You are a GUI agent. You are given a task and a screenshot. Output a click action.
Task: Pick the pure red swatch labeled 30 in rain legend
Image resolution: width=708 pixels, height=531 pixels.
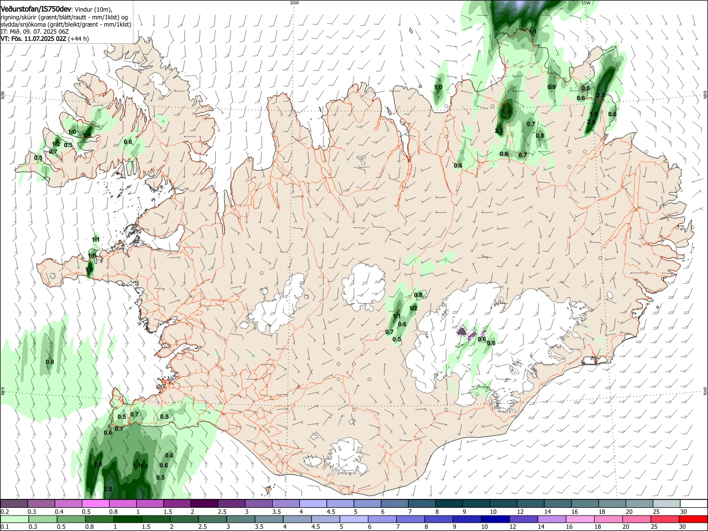(694, 519)
